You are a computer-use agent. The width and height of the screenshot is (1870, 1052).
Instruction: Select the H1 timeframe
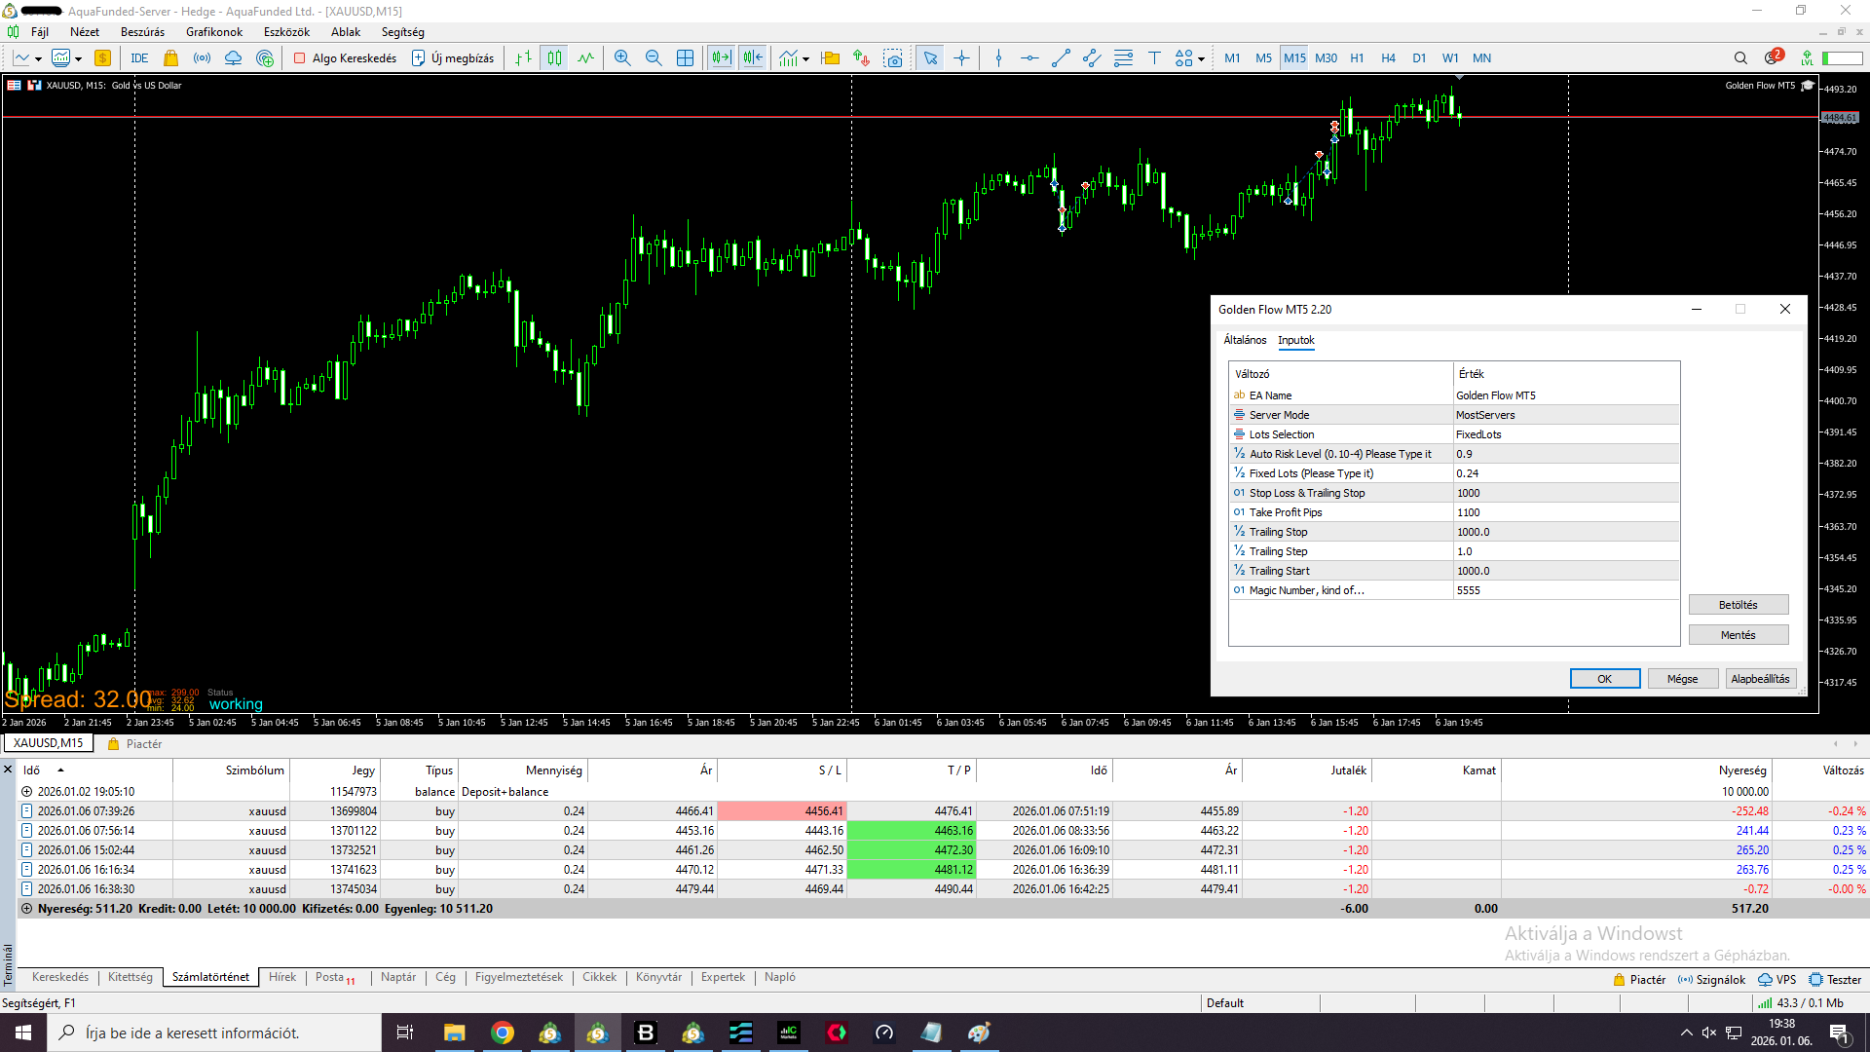point(1357,58)
